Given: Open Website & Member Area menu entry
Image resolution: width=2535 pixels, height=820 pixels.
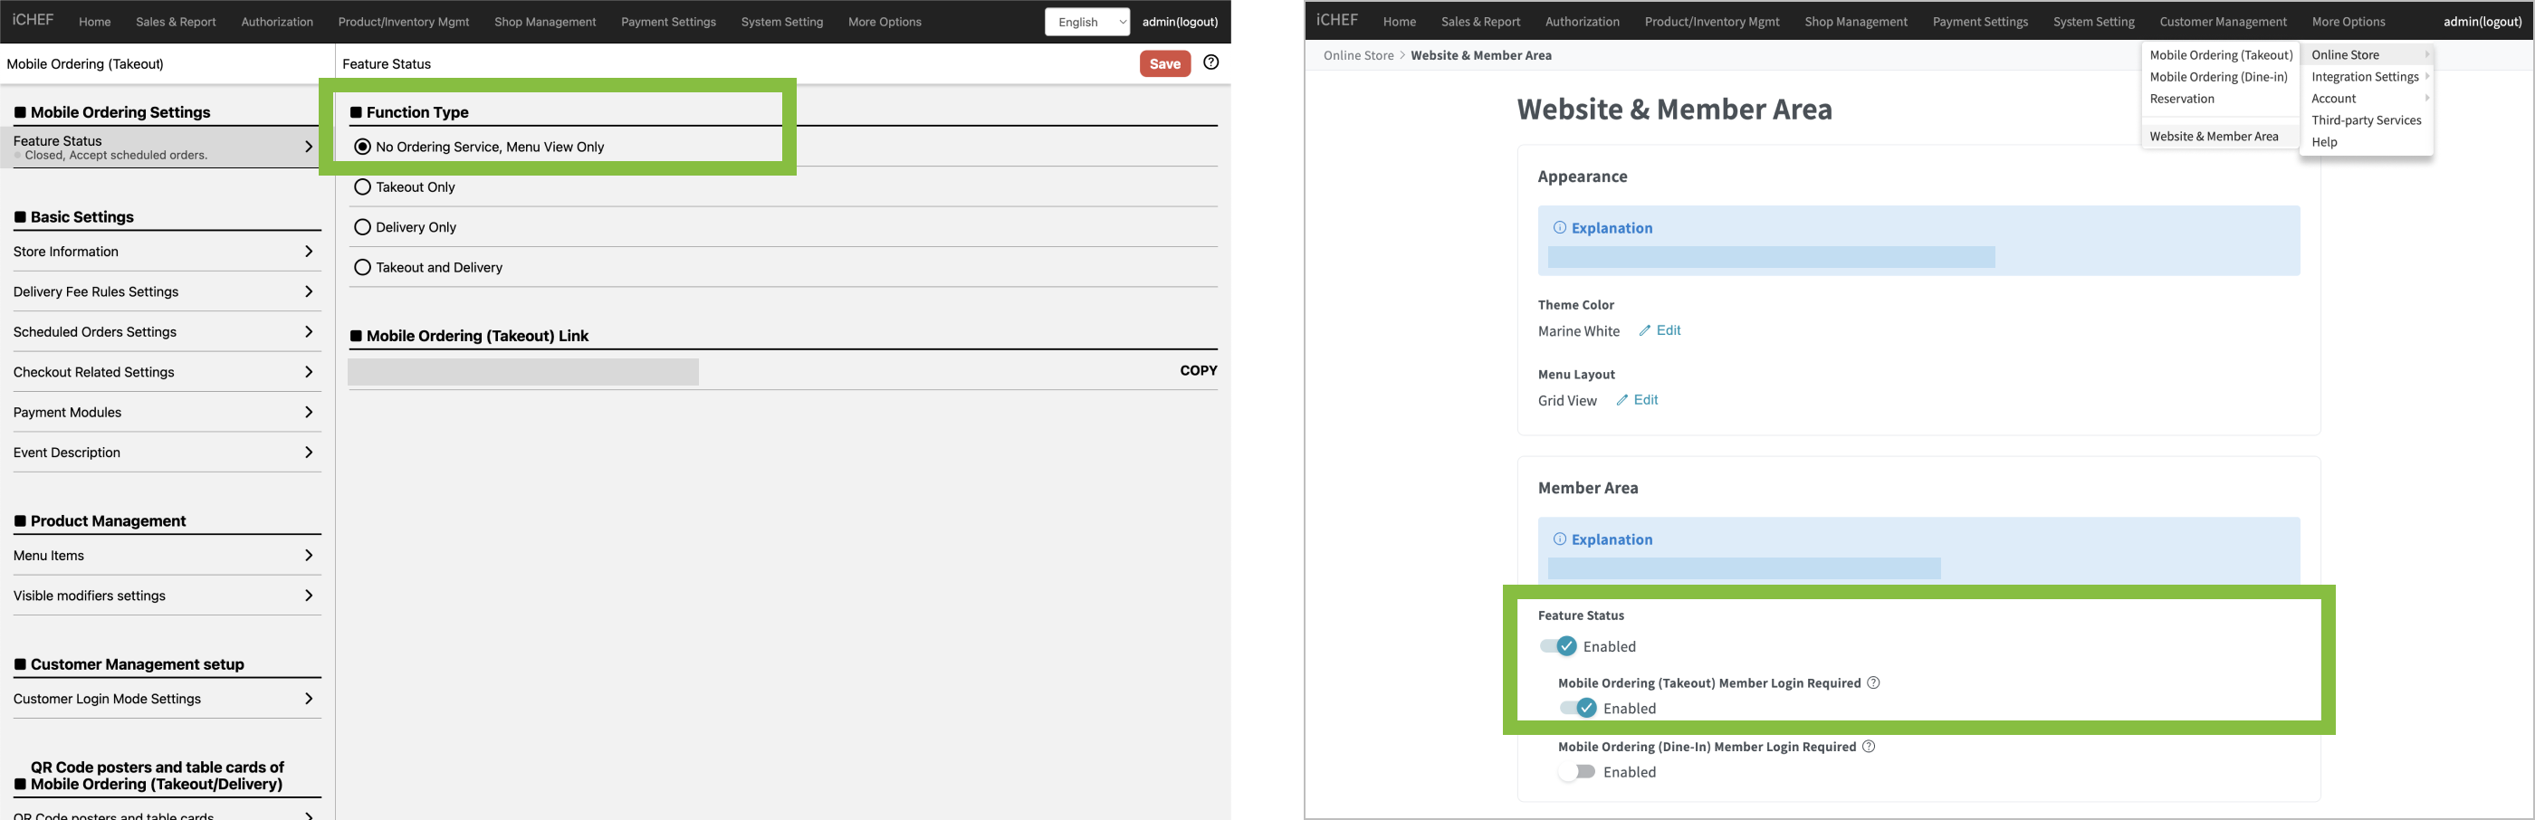Looking at the screenshot, I should [x=2214, y=137].
